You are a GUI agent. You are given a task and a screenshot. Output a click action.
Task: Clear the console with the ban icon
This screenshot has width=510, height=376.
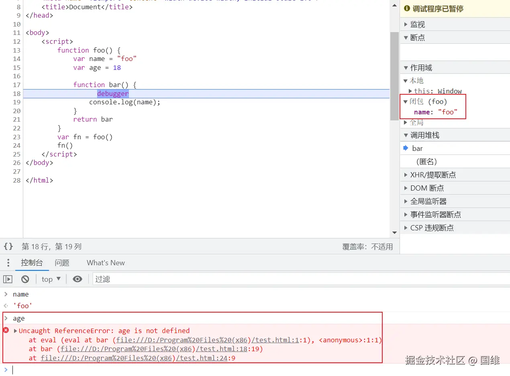(25, 279)
